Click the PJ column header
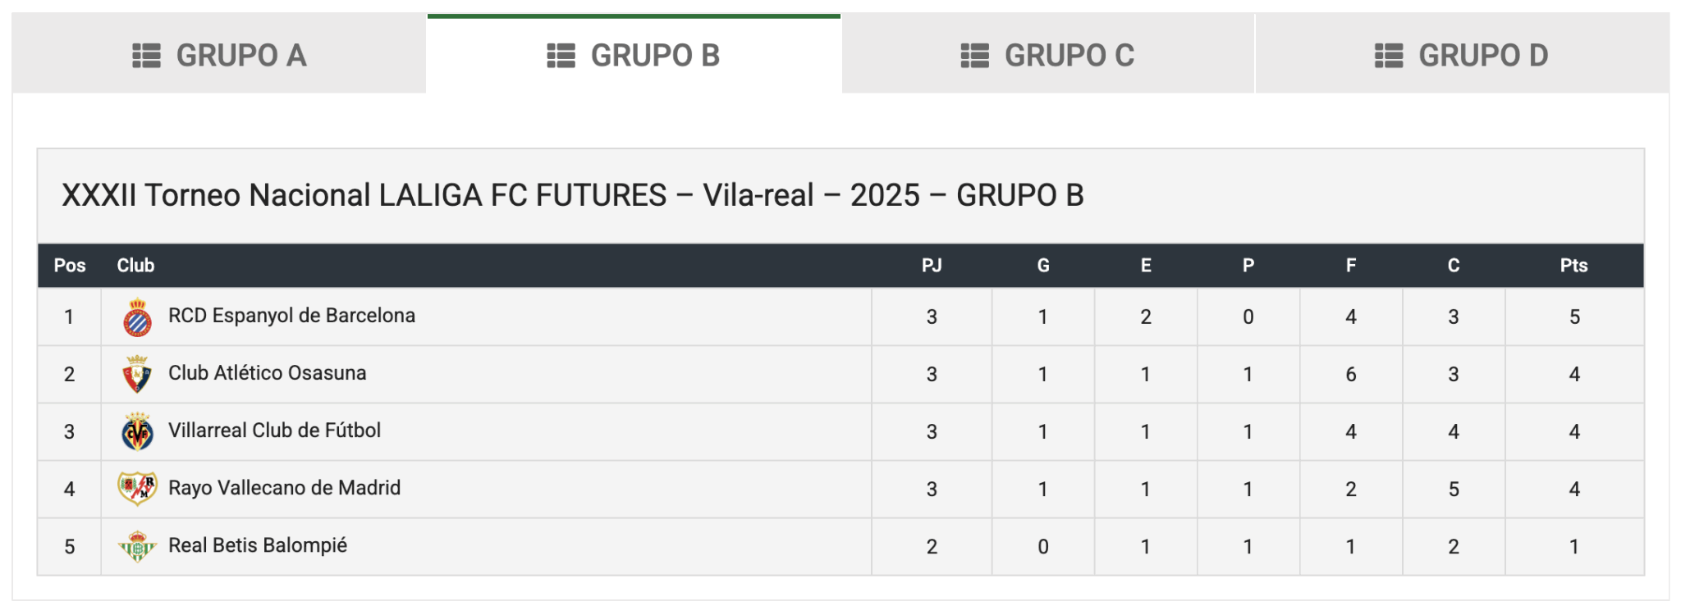Screen dimensions: 1681x615 pos(932,266)
